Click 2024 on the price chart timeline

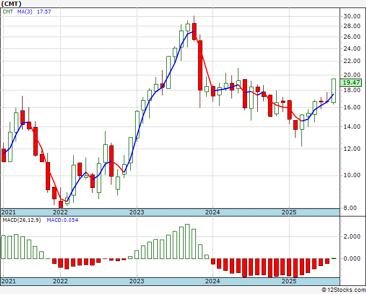click(x=213, y=212)
